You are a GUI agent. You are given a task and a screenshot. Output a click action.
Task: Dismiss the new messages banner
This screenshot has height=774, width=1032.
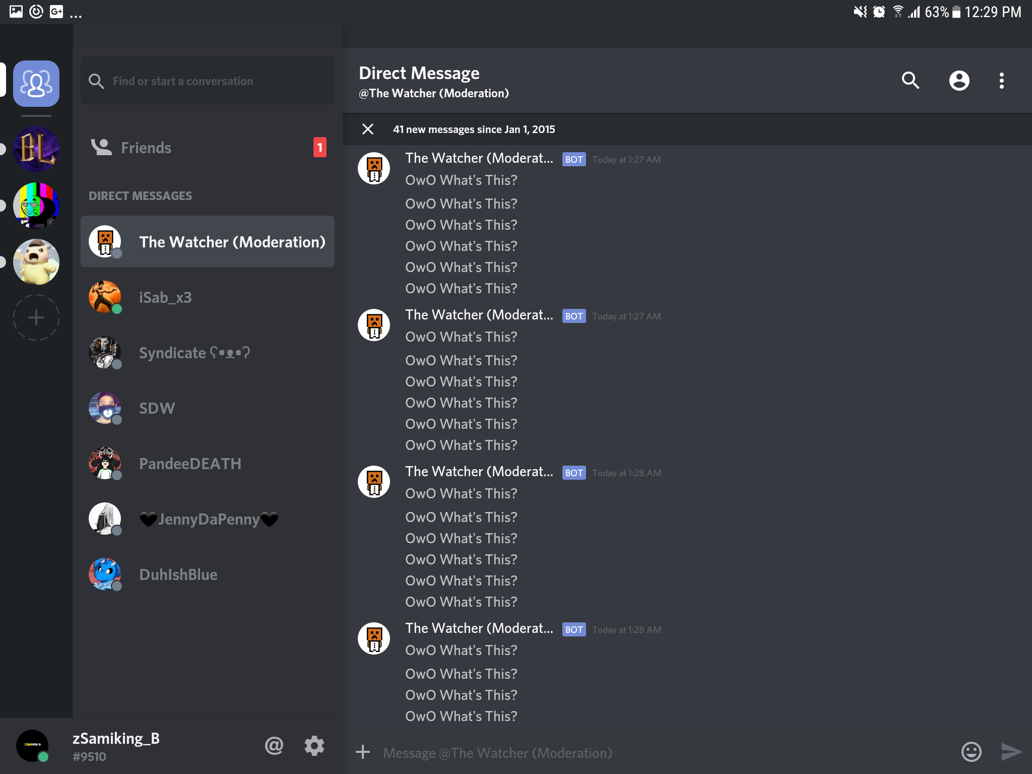click(368, 129)
